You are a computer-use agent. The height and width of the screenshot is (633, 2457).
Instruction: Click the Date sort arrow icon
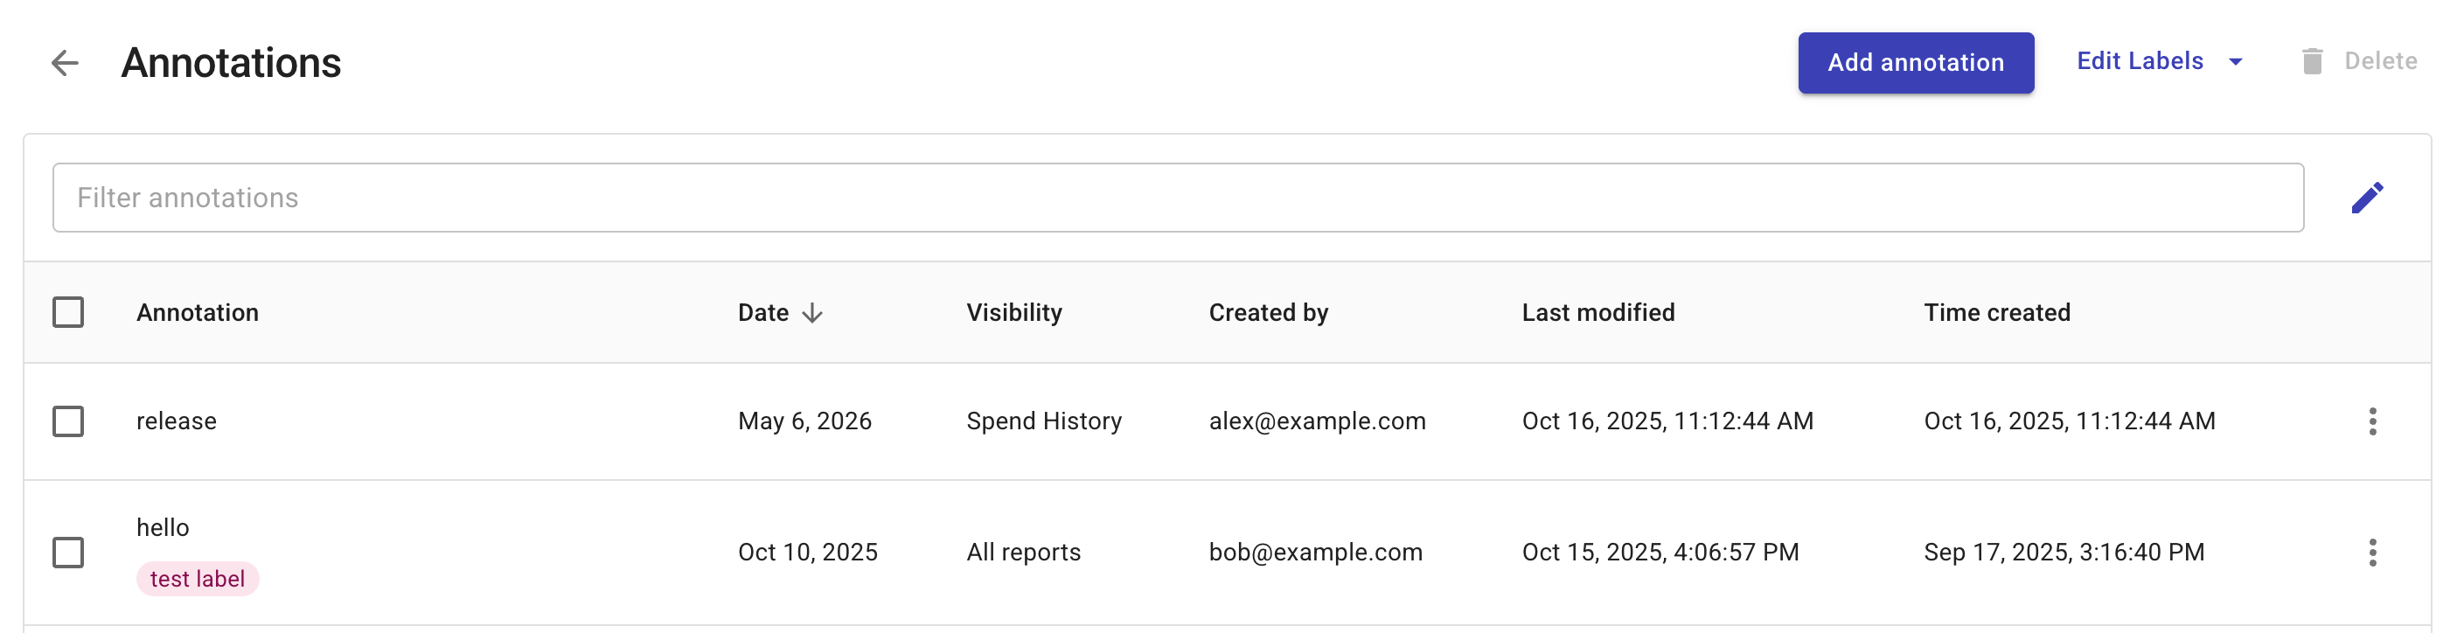[x=812, y=314]
